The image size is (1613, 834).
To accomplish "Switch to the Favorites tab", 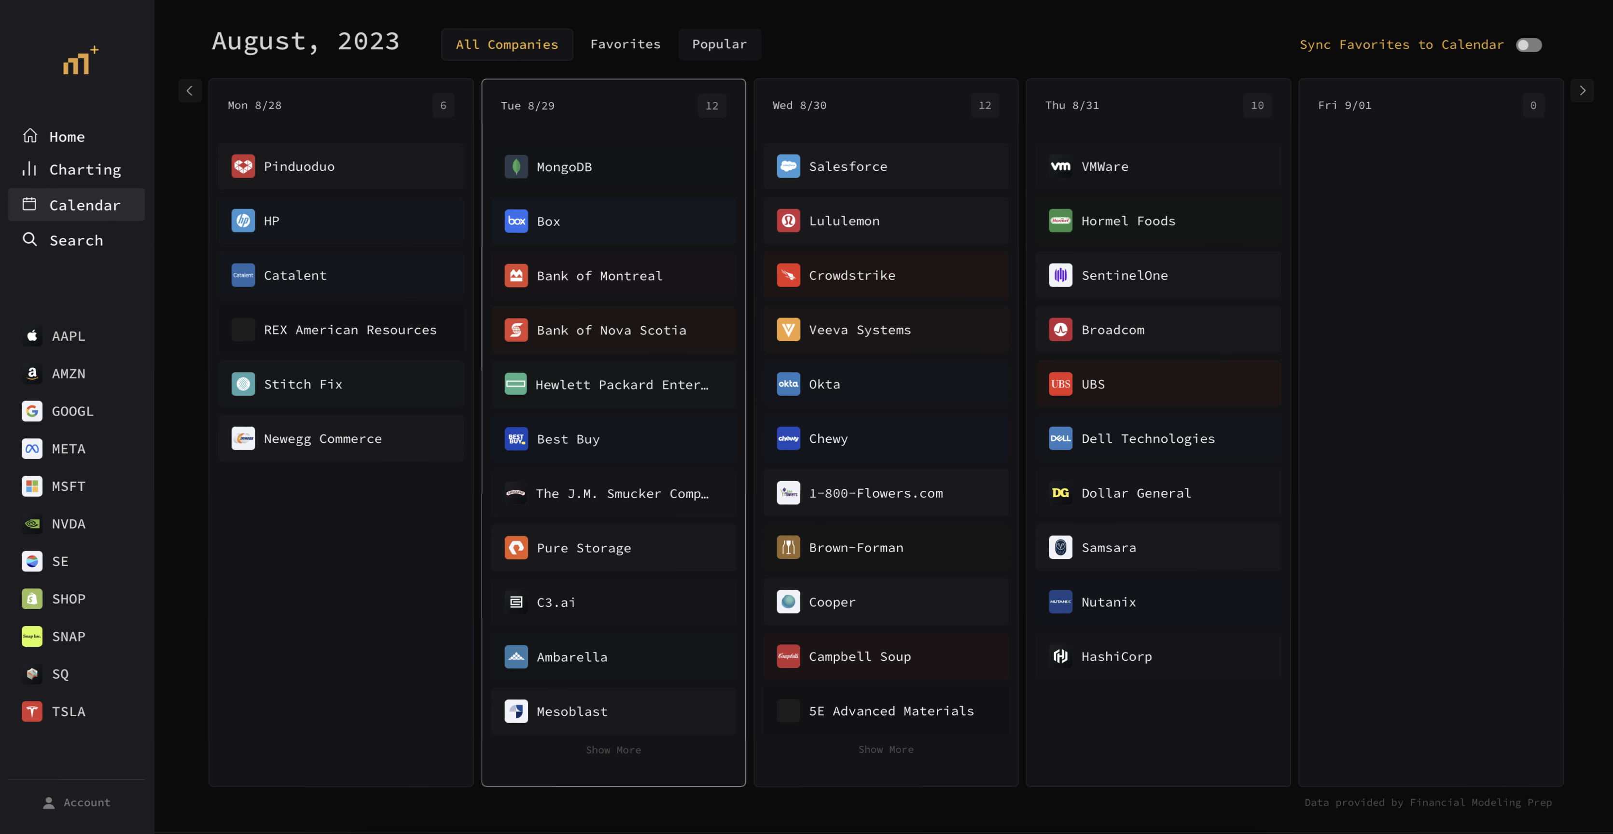I will [x=625, y=44].
